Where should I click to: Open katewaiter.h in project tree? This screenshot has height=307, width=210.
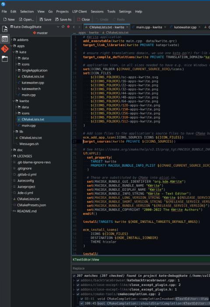[31, 89]
